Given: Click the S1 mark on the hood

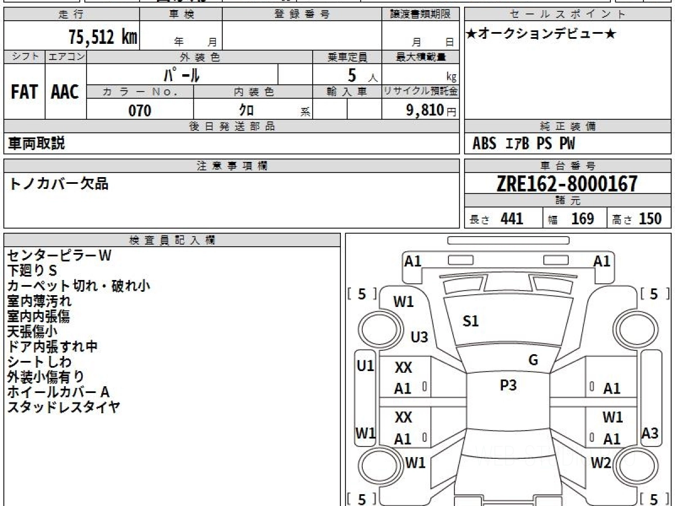Looking at the screenshot, I should pos(470,322).
